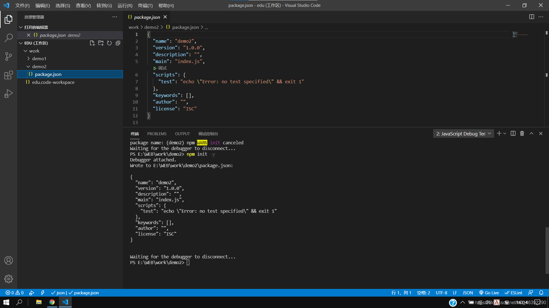
Task: Close the terminal panel
Action: (541, 133)
